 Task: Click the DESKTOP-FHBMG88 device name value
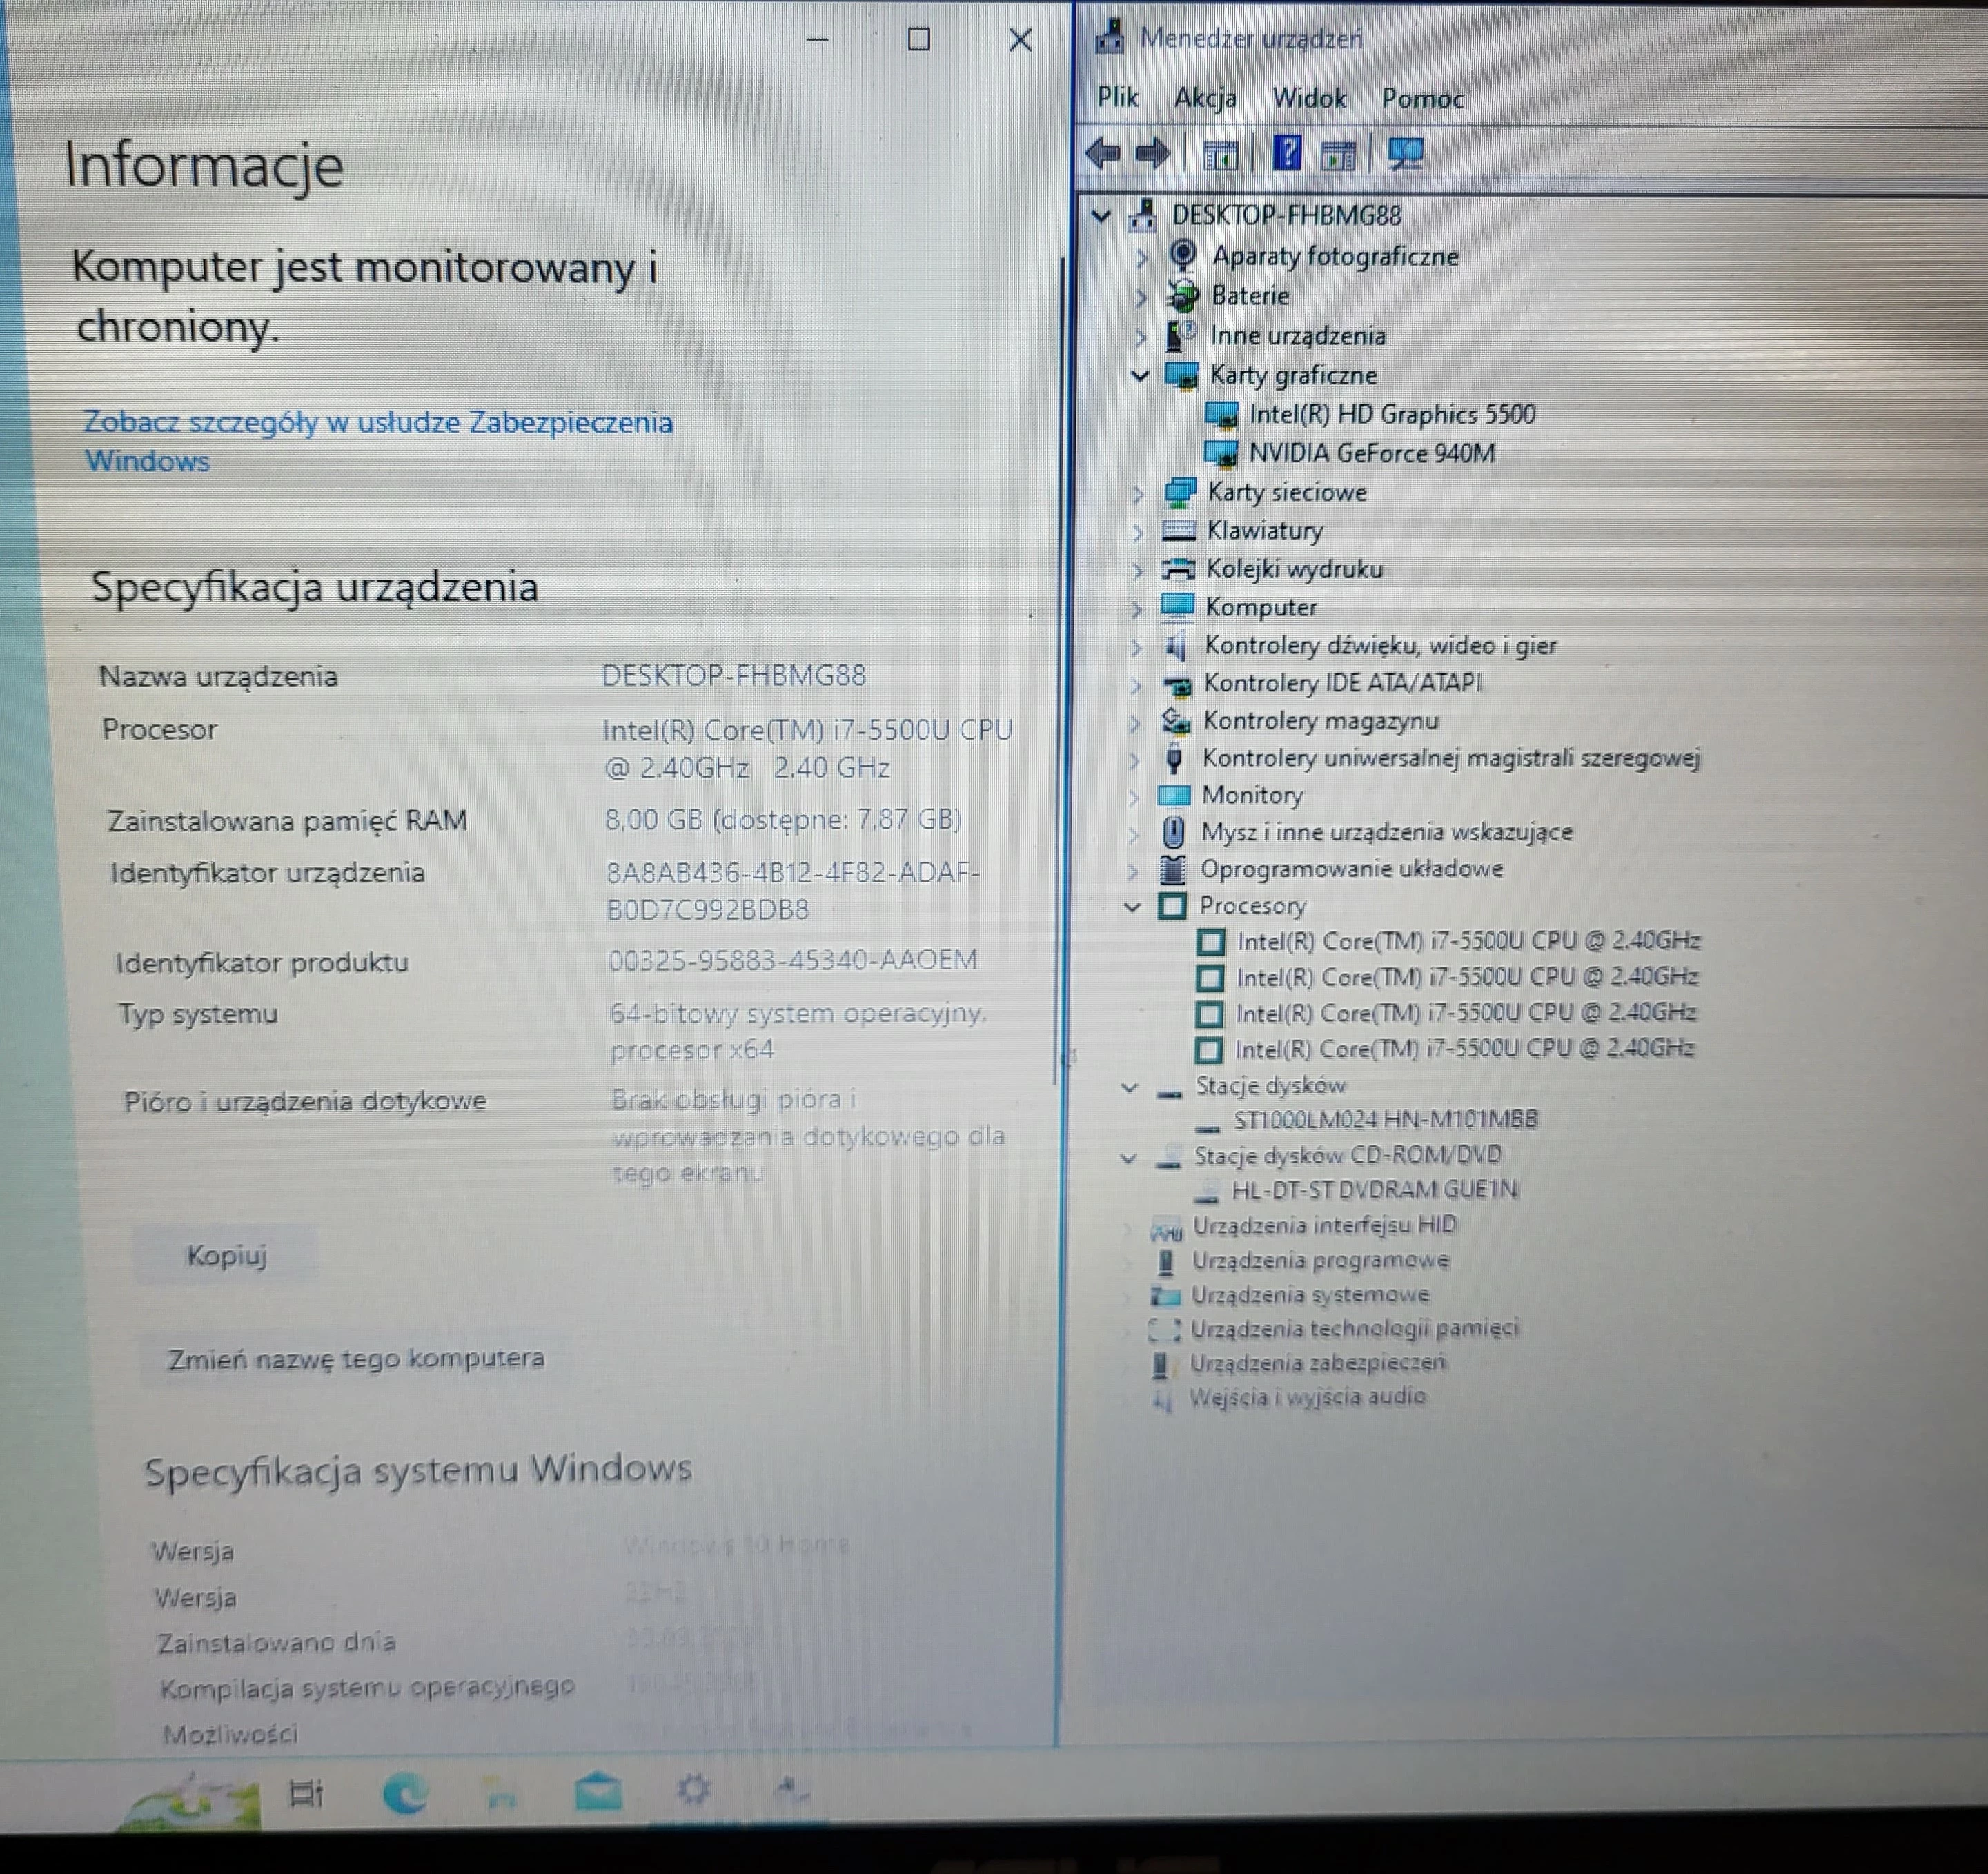pos(734,676)
